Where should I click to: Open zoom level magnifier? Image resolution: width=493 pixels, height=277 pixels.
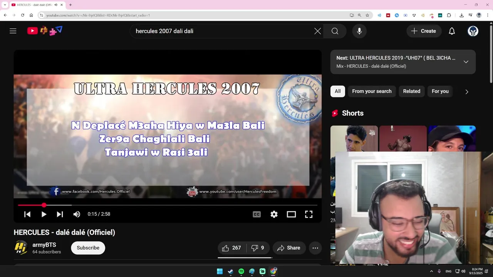pos(359,15)
